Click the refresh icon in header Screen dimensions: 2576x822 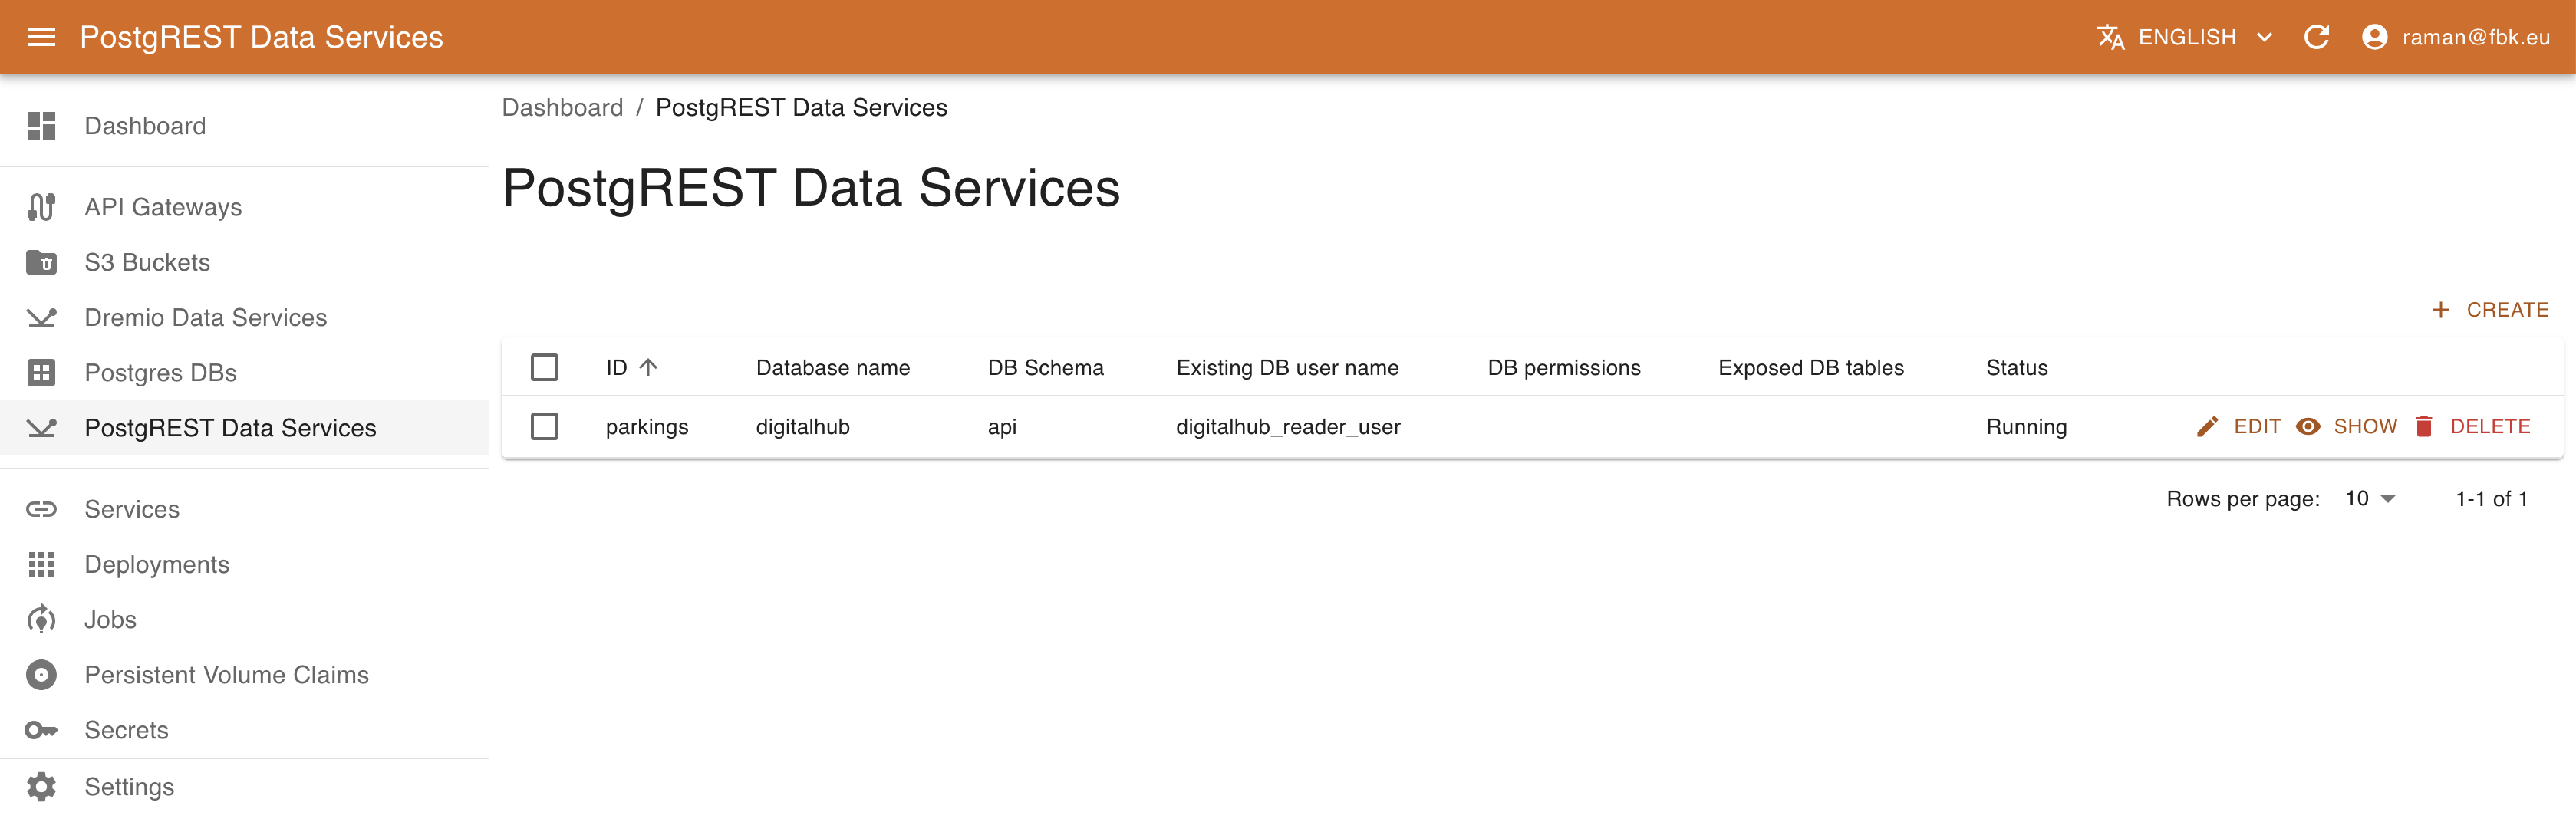pos(2316,37)
